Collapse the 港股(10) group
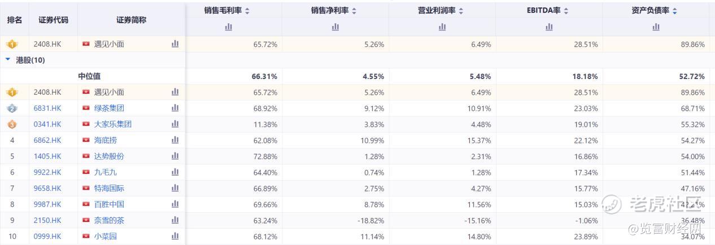 pyautogui.click(x=8, y=59)
